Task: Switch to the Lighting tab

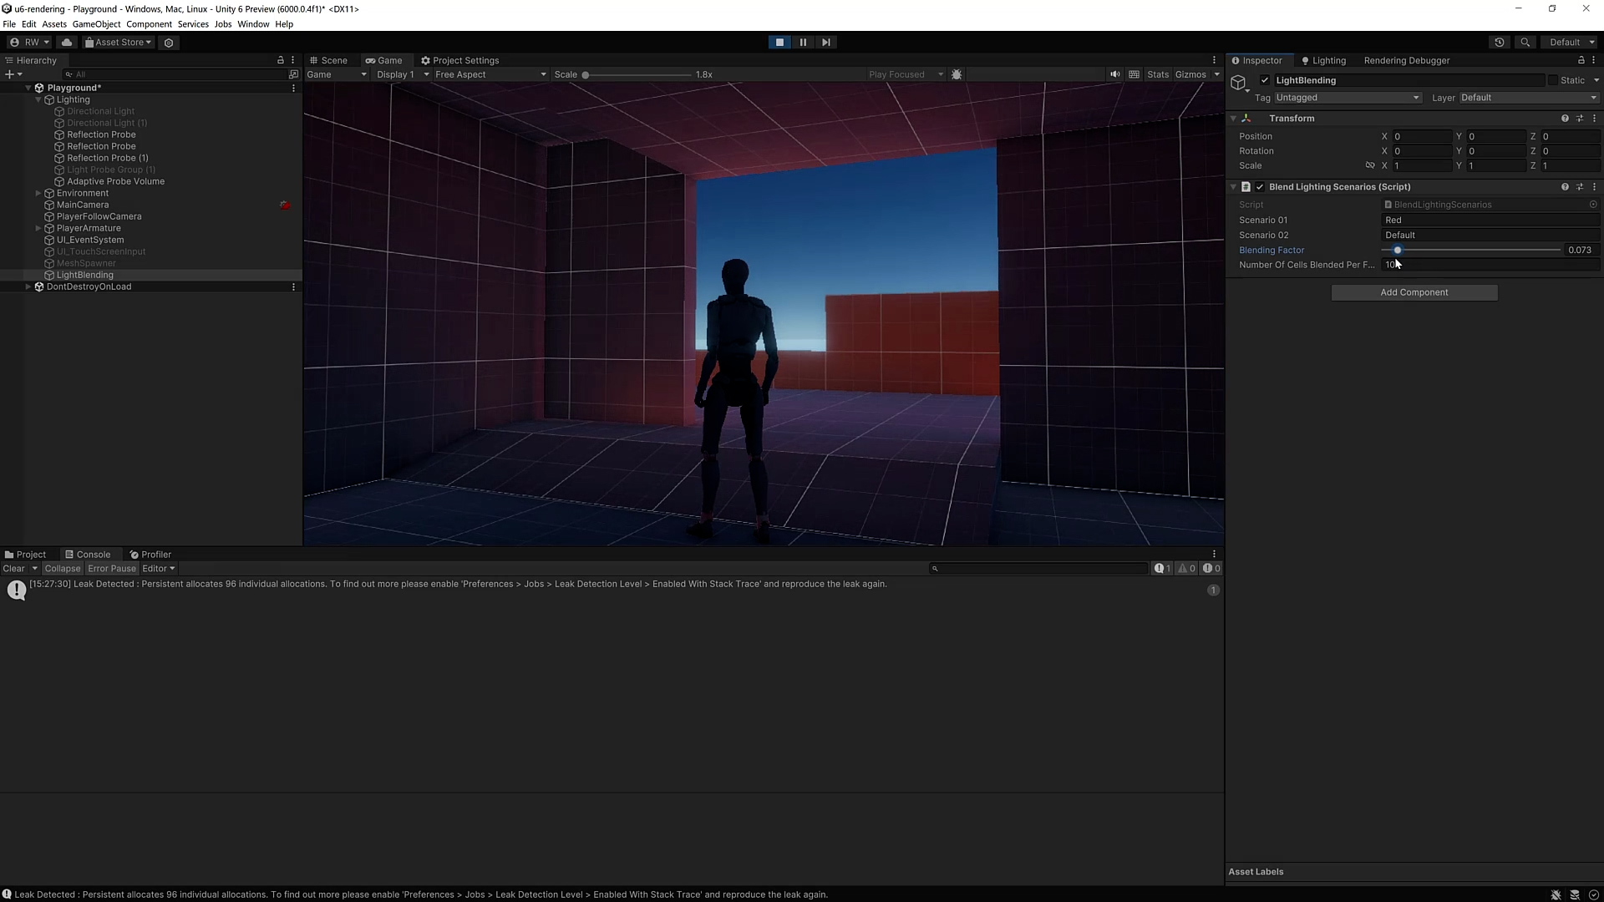Action: click(1324, 60)
